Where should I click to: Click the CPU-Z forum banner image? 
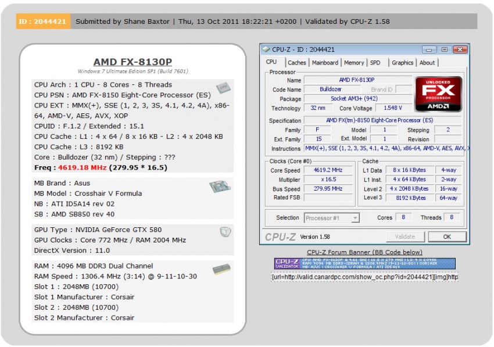point(364,263)
